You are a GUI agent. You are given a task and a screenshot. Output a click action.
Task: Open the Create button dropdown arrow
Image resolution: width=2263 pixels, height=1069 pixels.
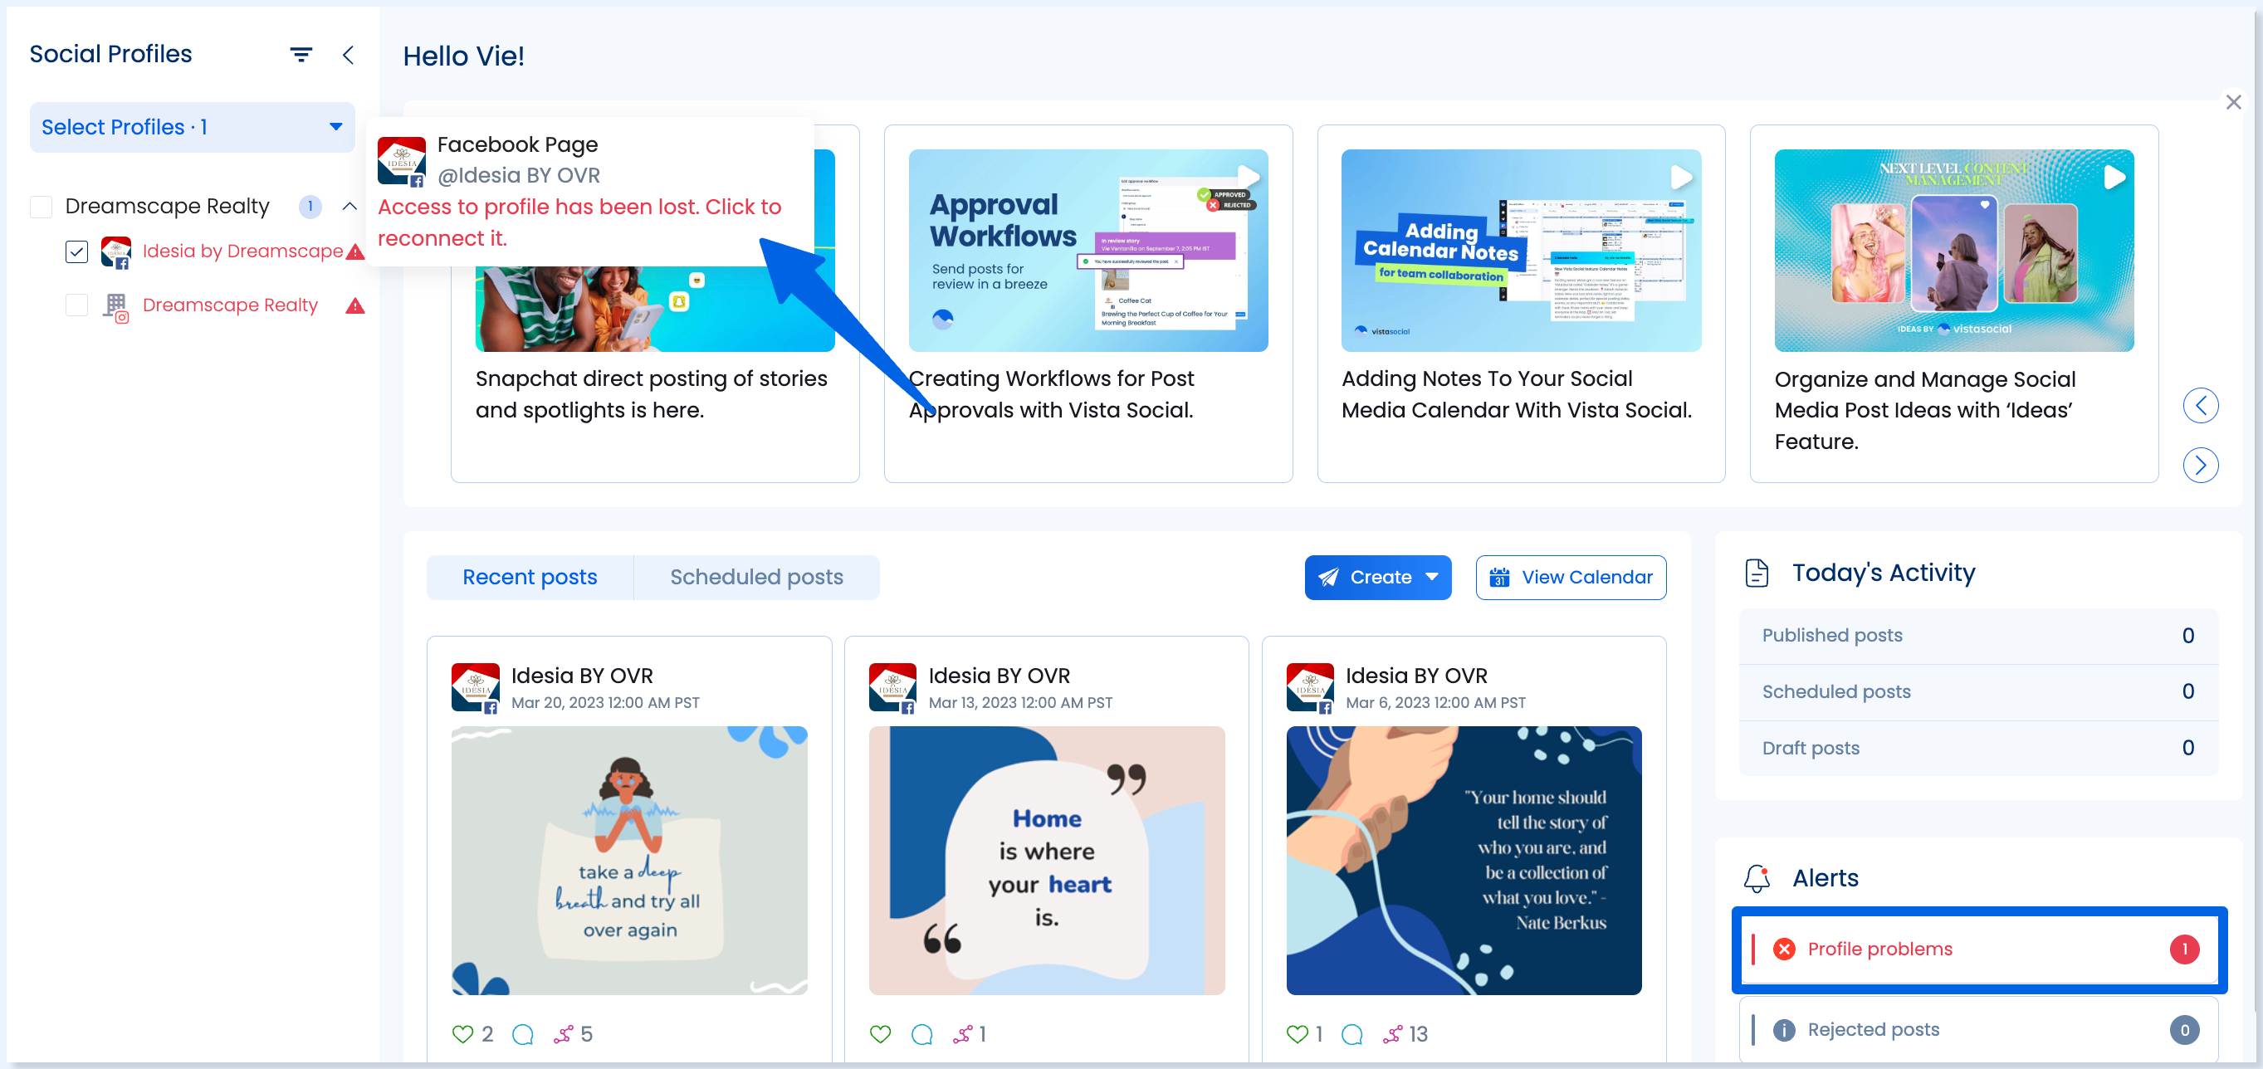(1432, 577)
